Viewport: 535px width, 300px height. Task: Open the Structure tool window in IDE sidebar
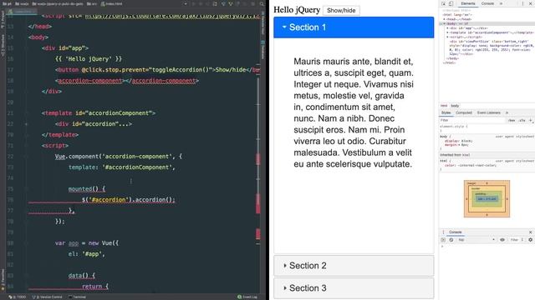(3, 46)
